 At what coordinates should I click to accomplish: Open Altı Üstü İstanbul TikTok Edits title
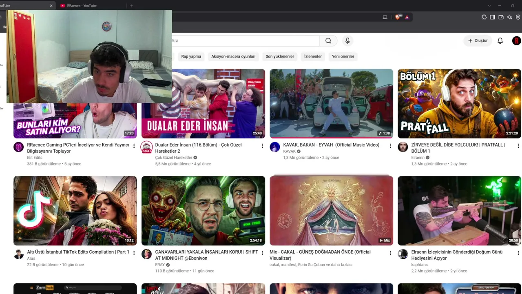[78, 252]
